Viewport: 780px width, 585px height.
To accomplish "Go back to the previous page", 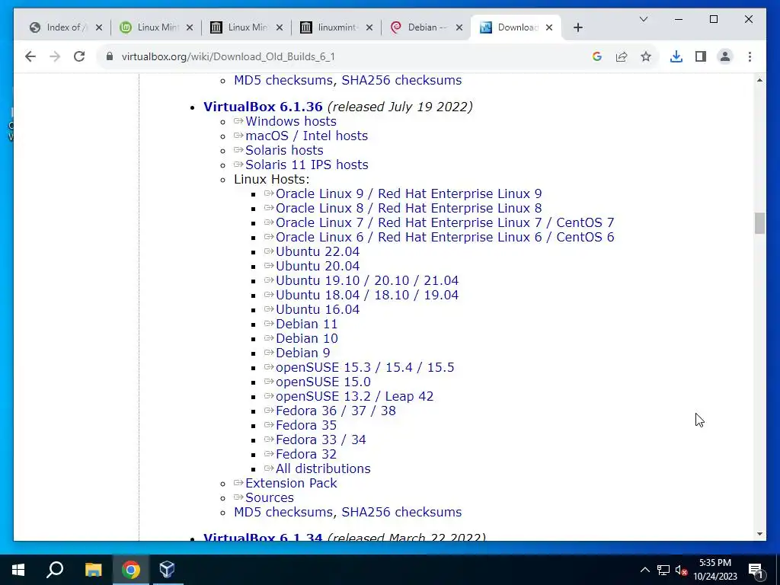I will [x=30, y=56].
